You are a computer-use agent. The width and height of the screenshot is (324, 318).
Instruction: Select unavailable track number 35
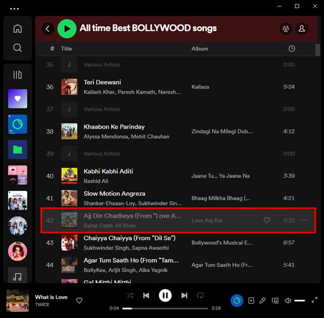pos(177,65)
